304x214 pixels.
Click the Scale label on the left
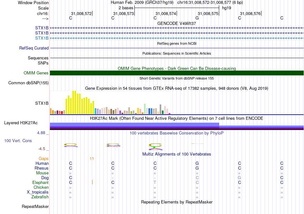click(43, 8)
